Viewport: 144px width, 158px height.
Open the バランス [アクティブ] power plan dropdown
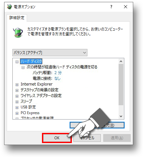(50, 52)
